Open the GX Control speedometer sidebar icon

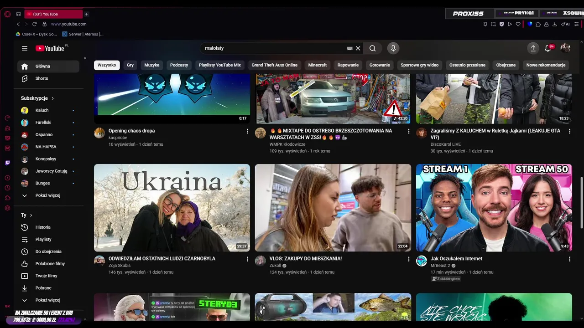pos(7,118)
